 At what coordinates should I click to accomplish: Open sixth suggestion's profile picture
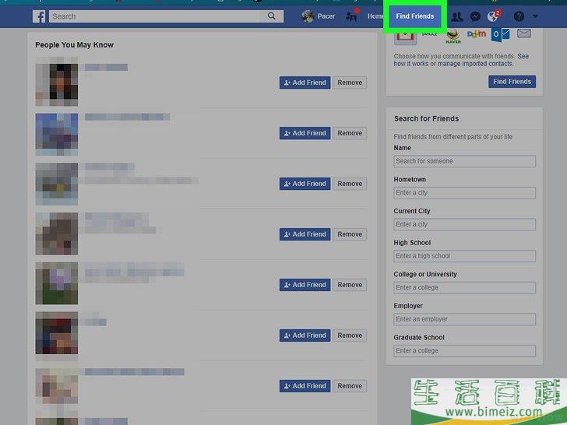tap(56, 333)
